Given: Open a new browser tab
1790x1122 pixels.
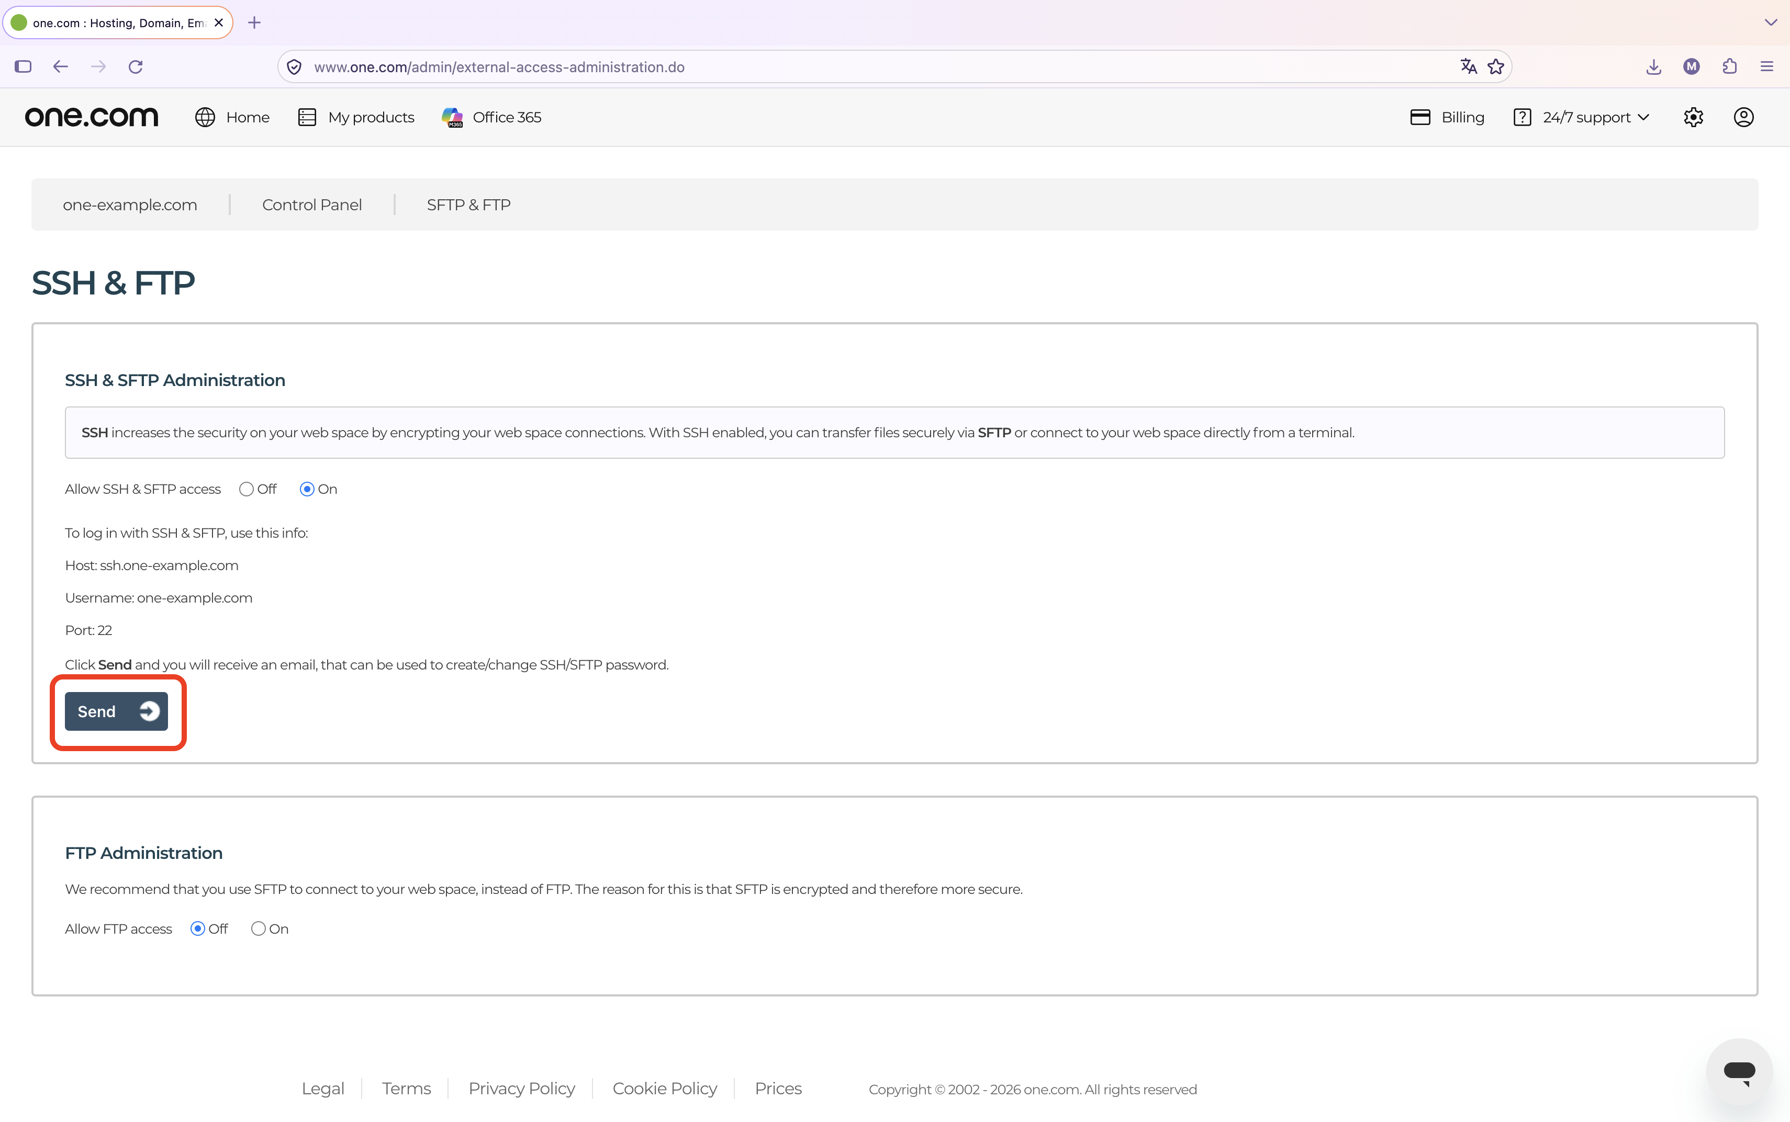Looking at the screenshot, I should 255,23.
